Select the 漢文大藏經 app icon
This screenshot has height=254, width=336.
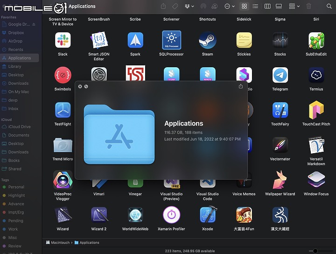tap(280, 215)
